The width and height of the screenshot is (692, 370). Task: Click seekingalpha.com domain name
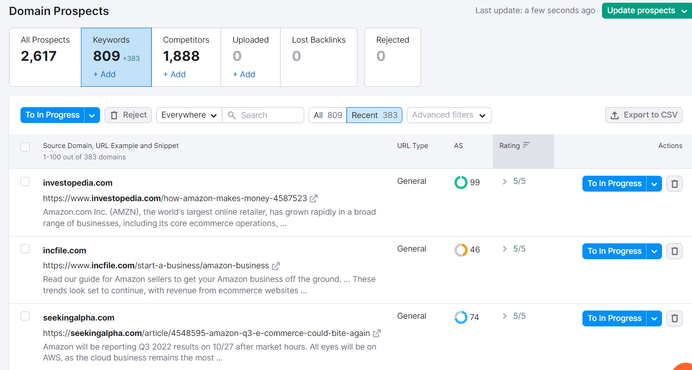[x=79, y=318]
